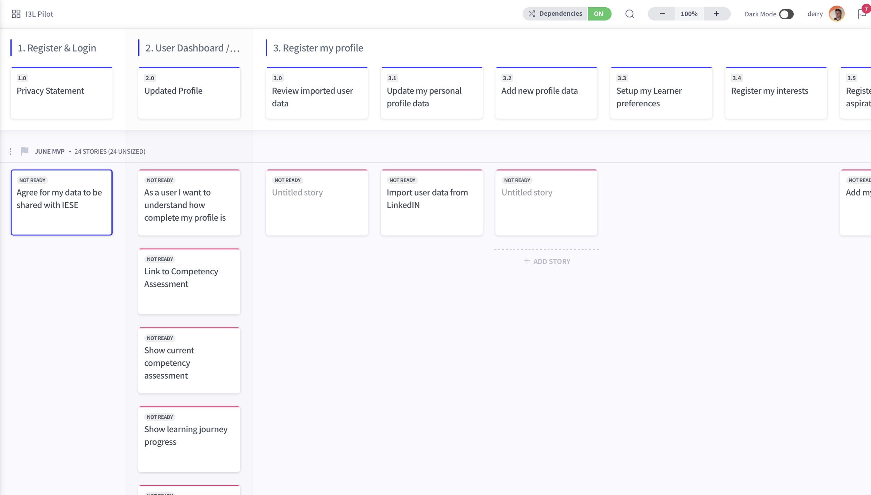Toggle Dependencies ON switch off
The height and width of the screenshot is (495, 871).
[599, 14]
